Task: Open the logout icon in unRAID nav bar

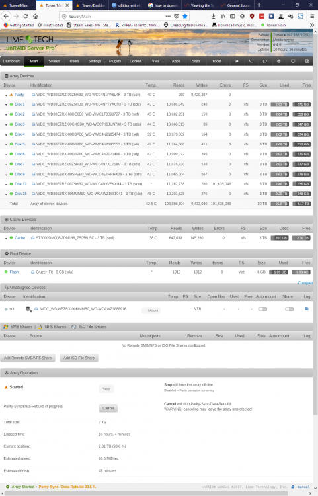Action: 237,61
